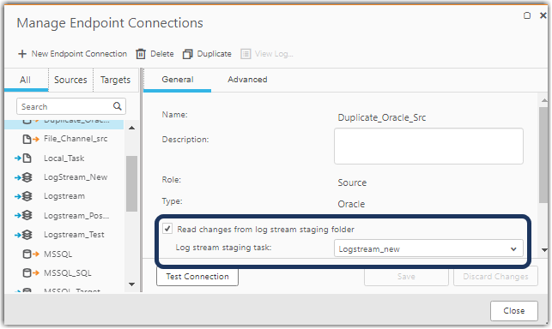The height and width of the screenshot is (329, 552).
Task: Select Logstream_Test in the endpoint list
Action: click(x=64, y=235)
